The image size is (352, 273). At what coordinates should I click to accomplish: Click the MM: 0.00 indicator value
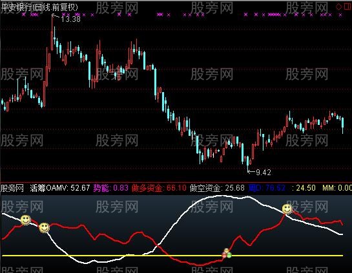[337, 188]
